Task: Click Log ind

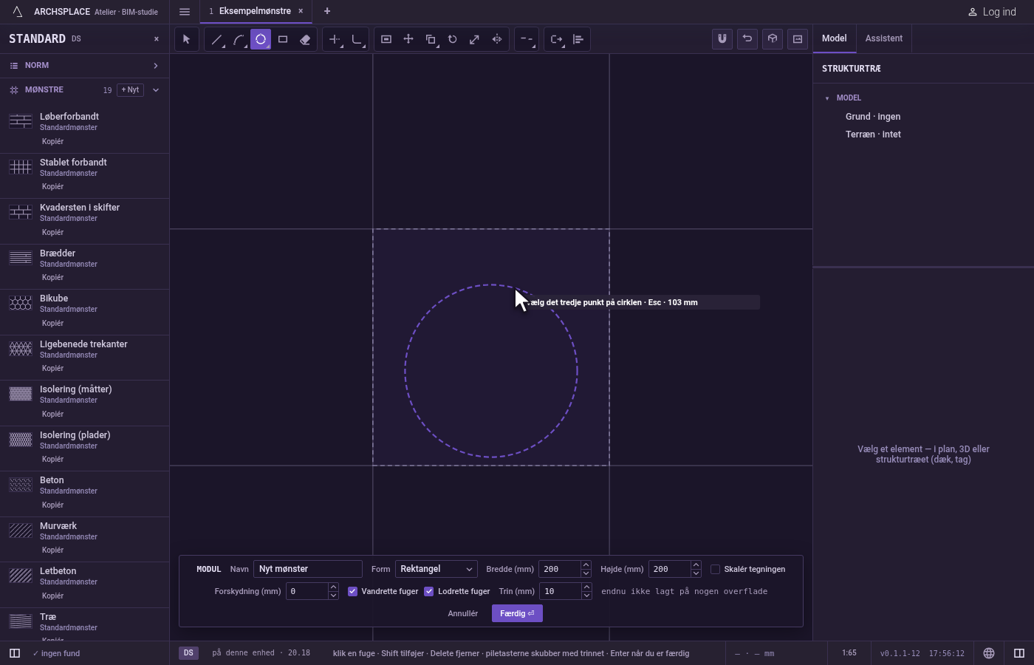Action: (x=992, y=12)
